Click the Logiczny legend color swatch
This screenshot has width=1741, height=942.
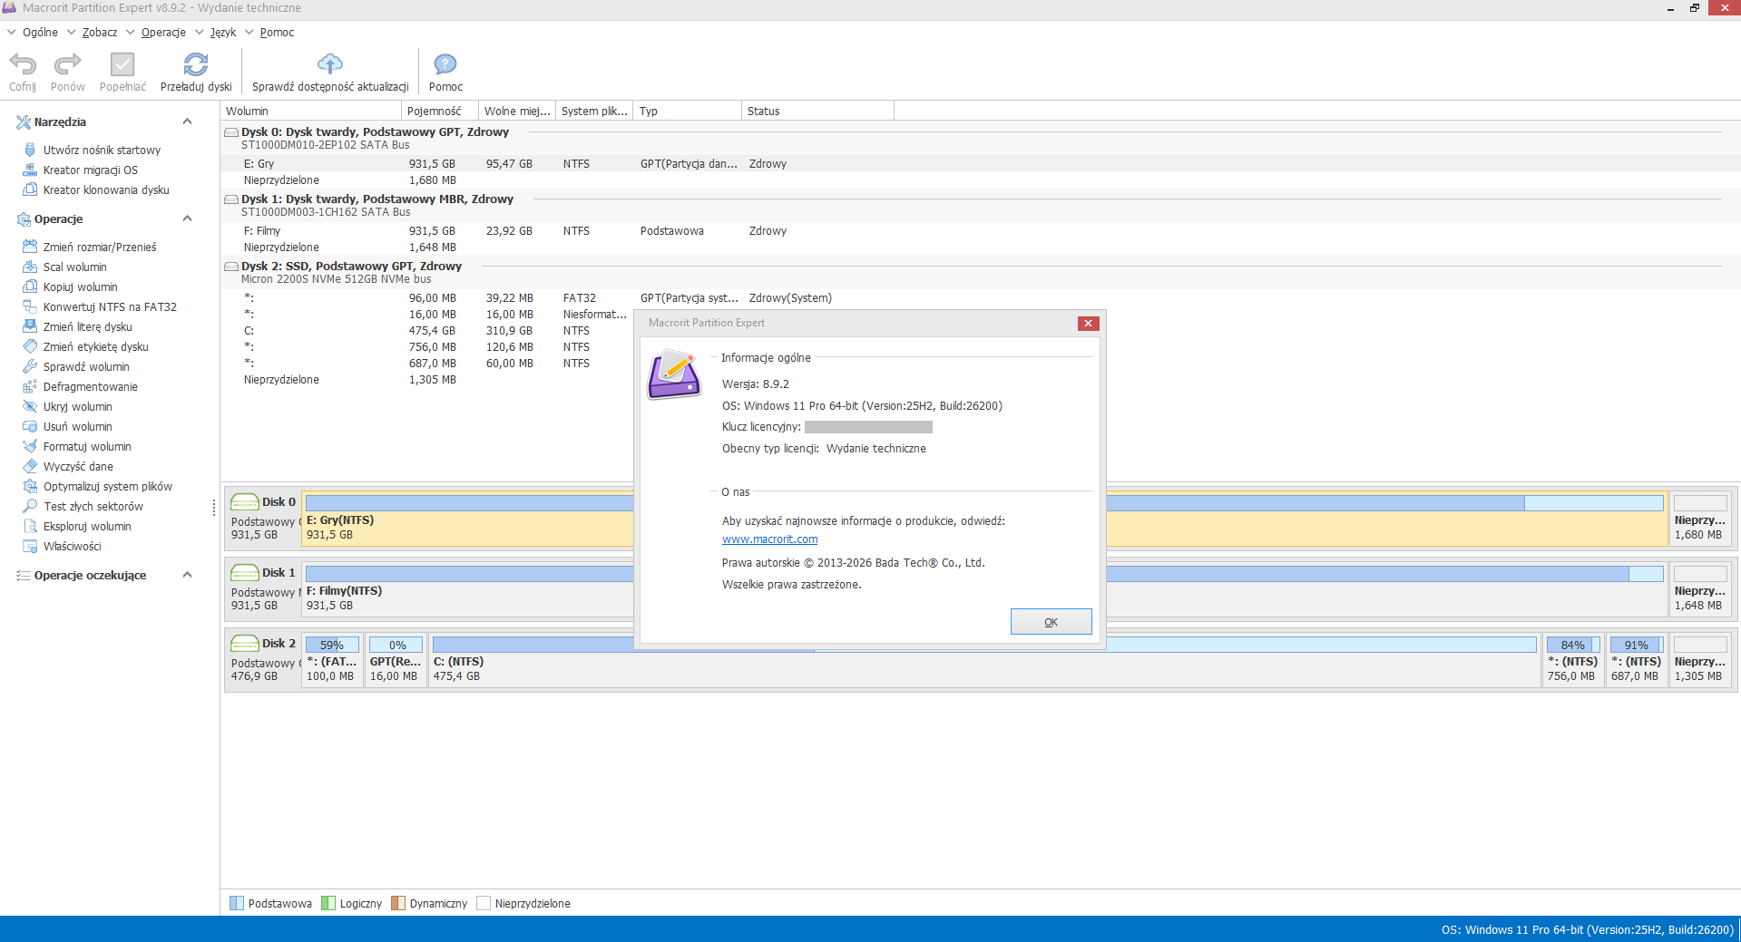tap(328, 903)
